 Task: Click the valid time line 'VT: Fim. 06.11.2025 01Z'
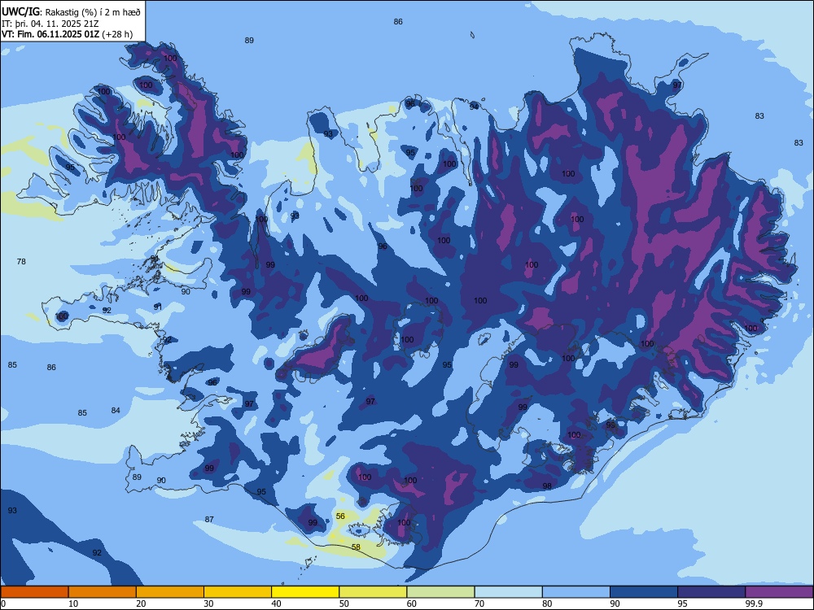tap(52, 34)
